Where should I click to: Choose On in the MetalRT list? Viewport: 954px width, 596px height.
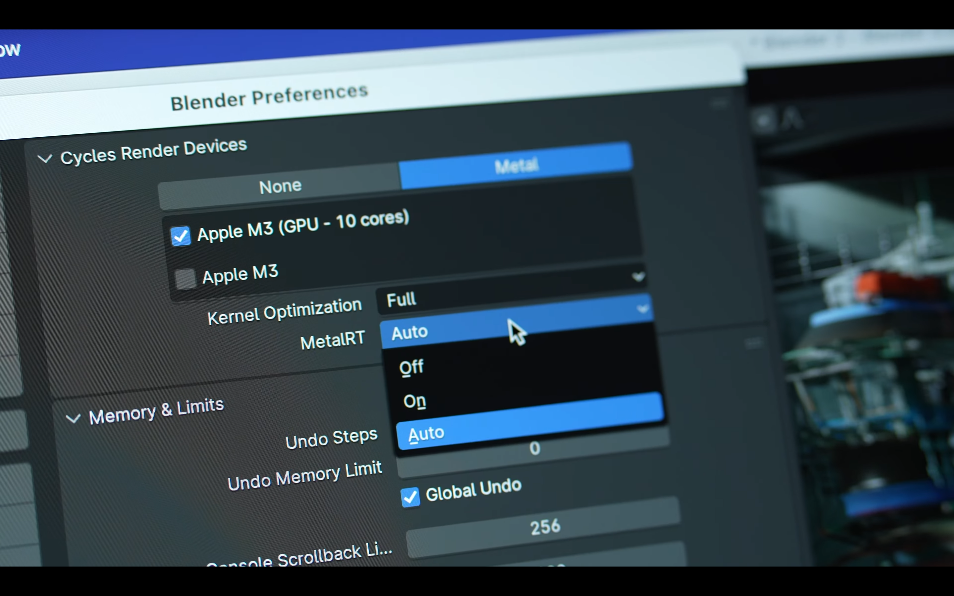[414, 402]
